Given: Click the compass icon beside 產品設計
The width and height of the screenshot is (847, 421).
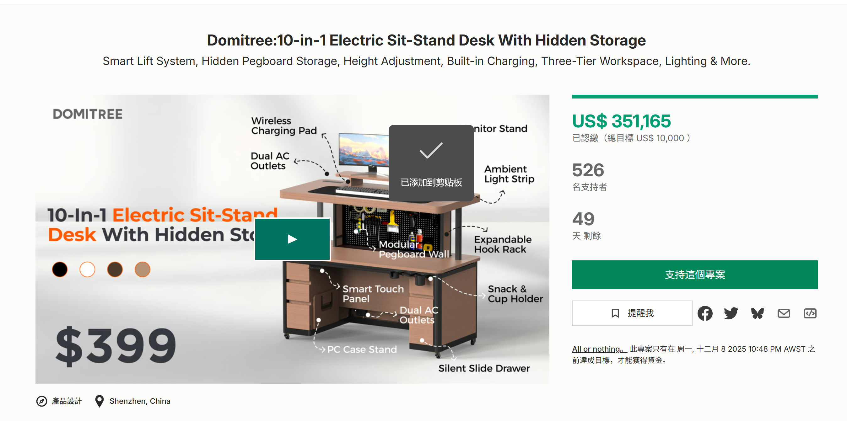Looking at the screenshot, I should coord(42,401).
